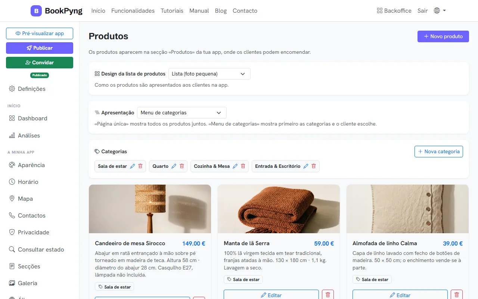Click the Pré-visualizar app button

coord(40,33)
